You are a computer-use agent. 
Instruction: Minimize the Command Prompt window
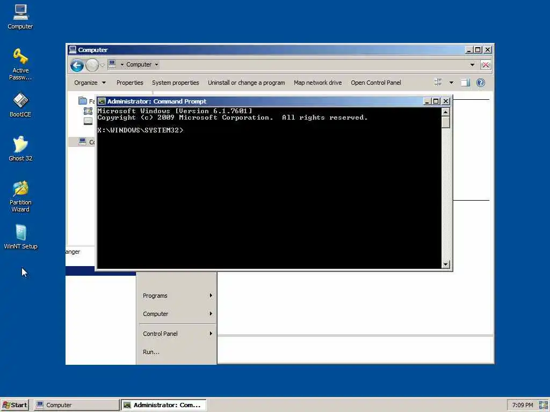[427, 101]
